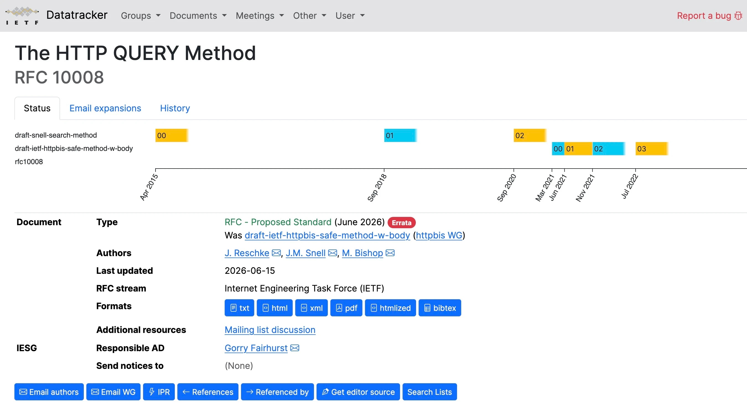The image size is (747, 415).
Task: Click the Sep 2018 axis label
Action: [377, 187]
